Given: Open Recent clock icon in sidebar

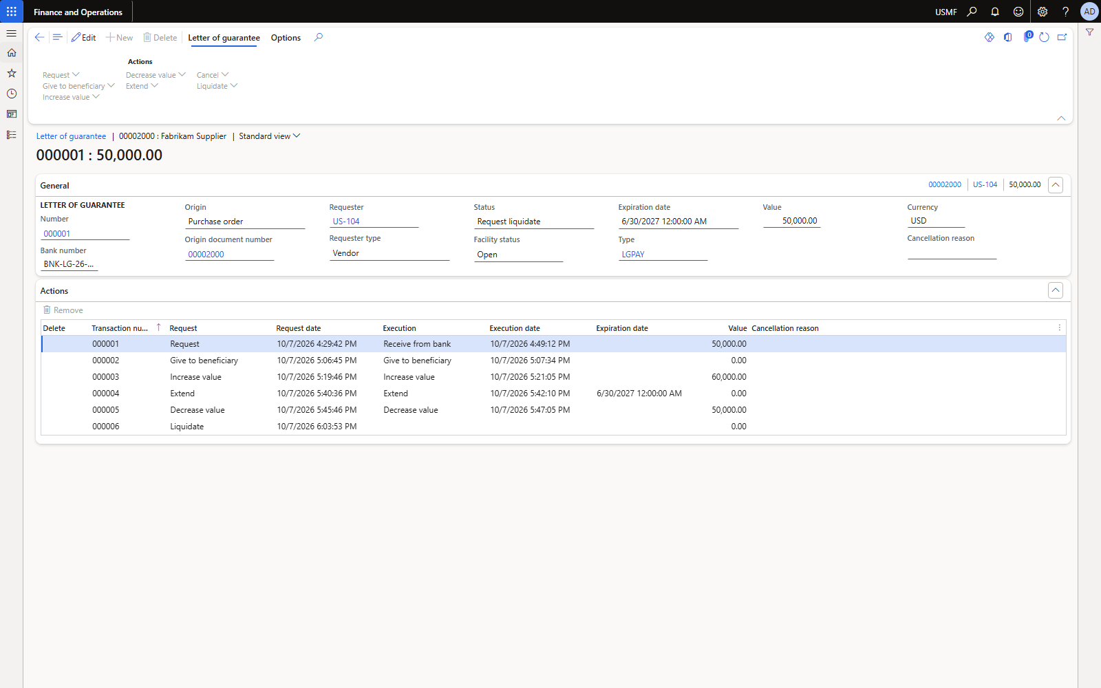Looking at the screenshot, I should point(12,94).
